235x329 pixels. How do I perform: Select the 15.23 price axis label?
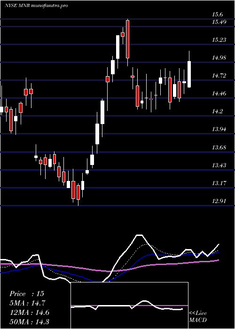[219, 39]
